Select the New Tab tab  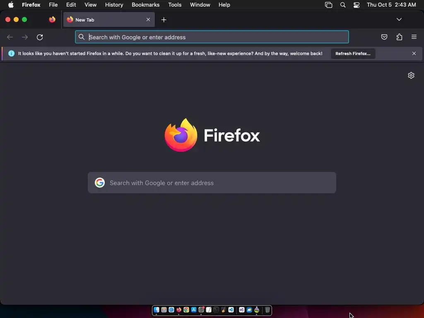pyautogui.click(x=109, y=19)
